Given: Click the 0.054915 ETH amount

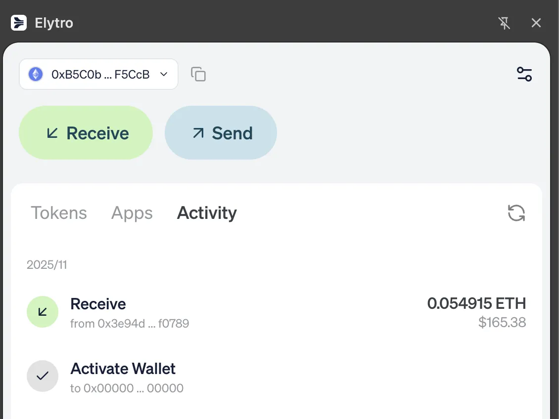Looking at the screenshot, I should [476, 303].
